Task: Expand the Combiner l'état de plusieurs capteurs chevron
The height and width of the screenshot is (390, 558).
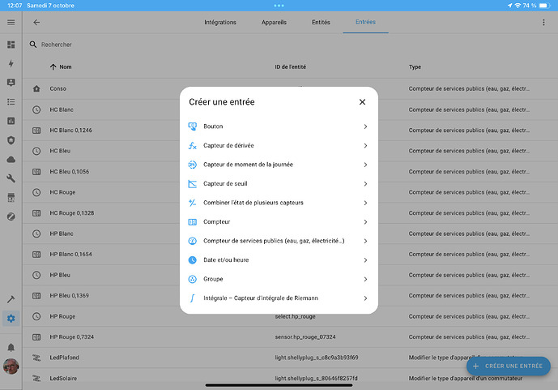Action: [x=365, y=203]
